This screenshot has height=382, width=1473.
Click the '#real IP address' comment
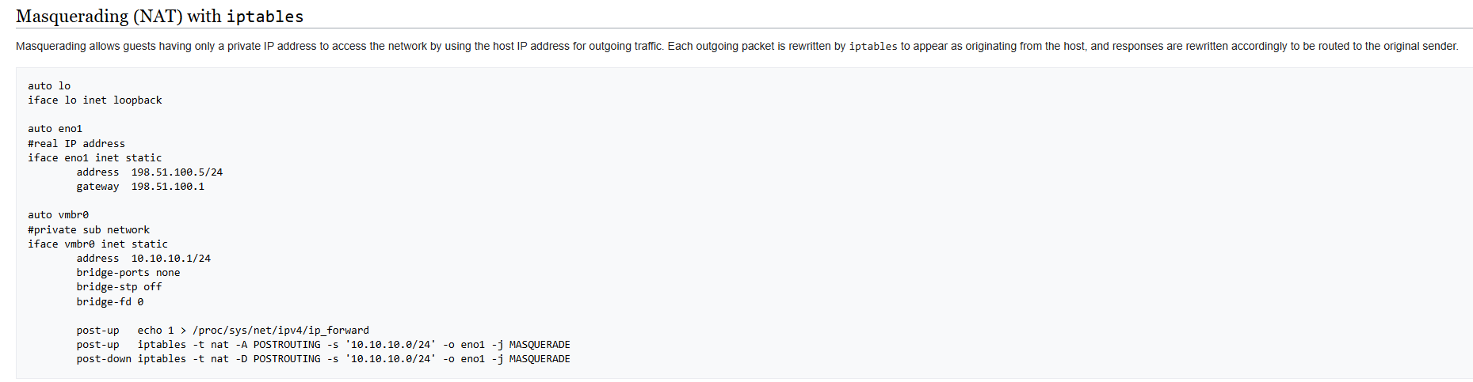click(76, 144)
